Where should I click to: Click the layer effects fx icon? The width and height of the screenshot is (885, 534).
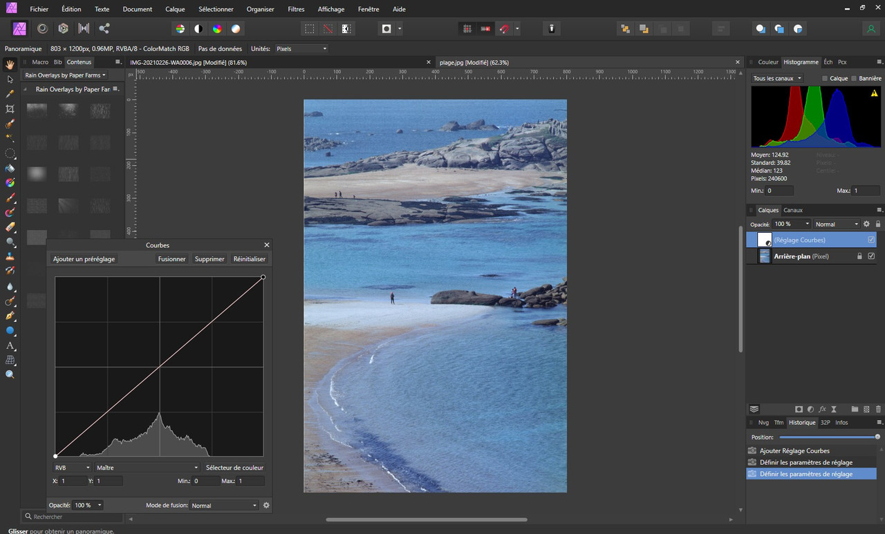tap(822, 409)
